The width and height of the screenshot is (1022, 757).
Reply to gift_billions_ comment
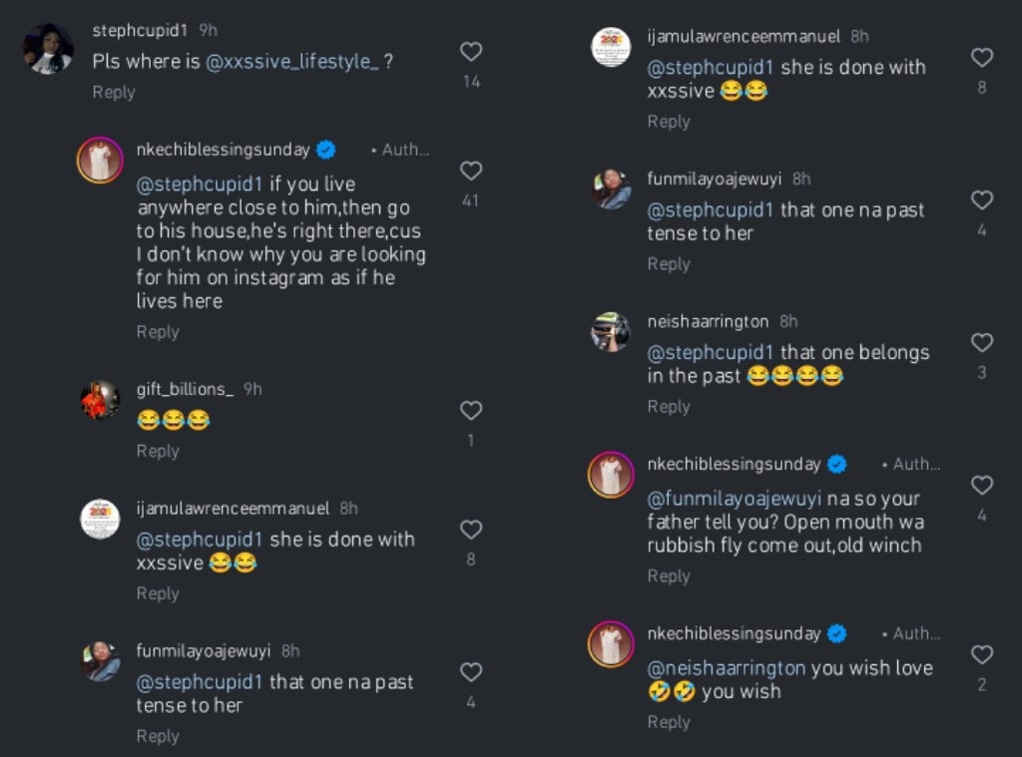(158, 451)
